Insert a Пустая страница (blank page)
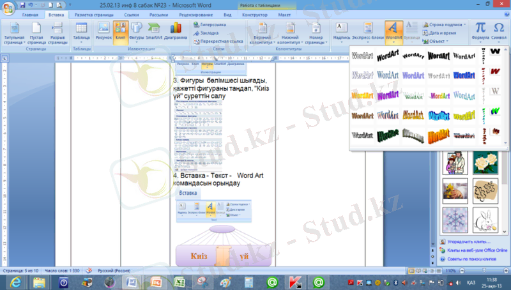The width and height of the screenshot is (511, 290). 36,32
